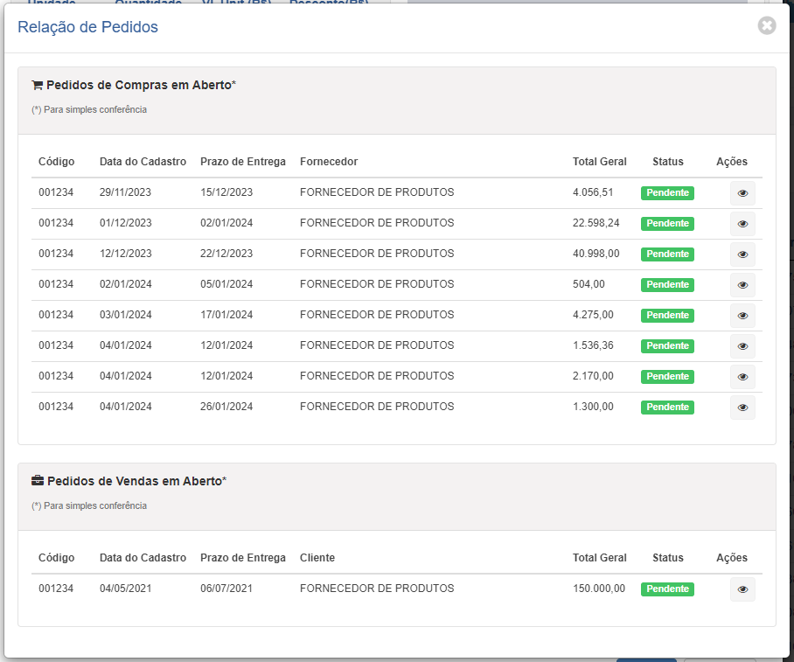Screen dimensions: 794x662
Task: Click Pendente badge of the 150.000,00 sales order
Action: pyautogui.click(x=667, y=589)
